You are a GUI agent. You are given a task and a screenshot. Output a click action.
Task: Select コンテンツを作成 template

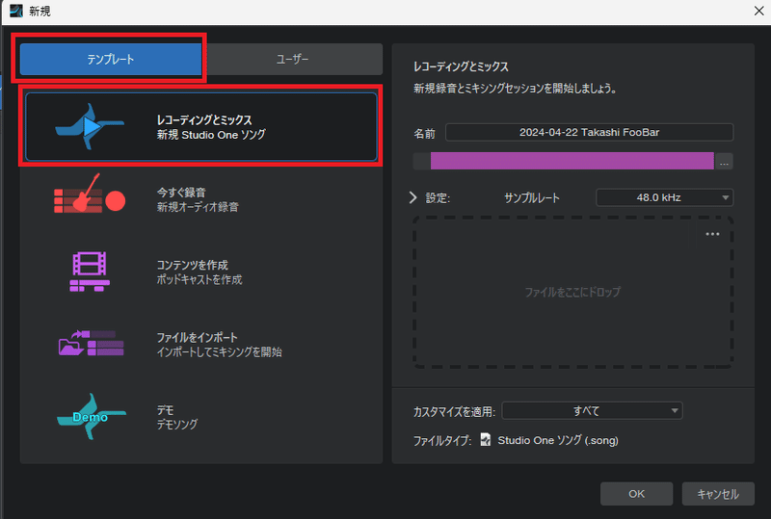[201, 272]
